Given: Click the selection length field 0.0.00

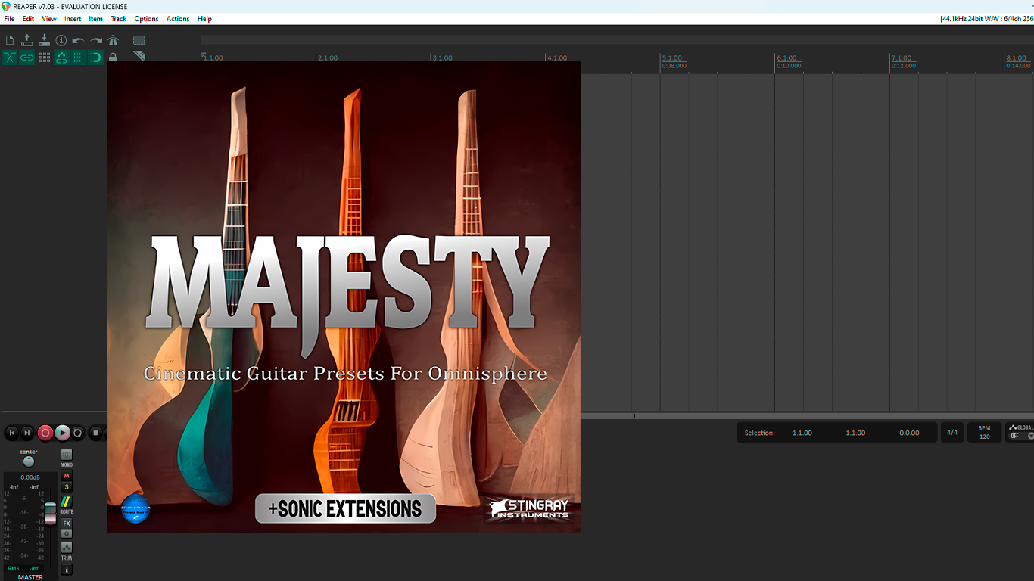Looking at the screenshot, I should click(909, 433).
